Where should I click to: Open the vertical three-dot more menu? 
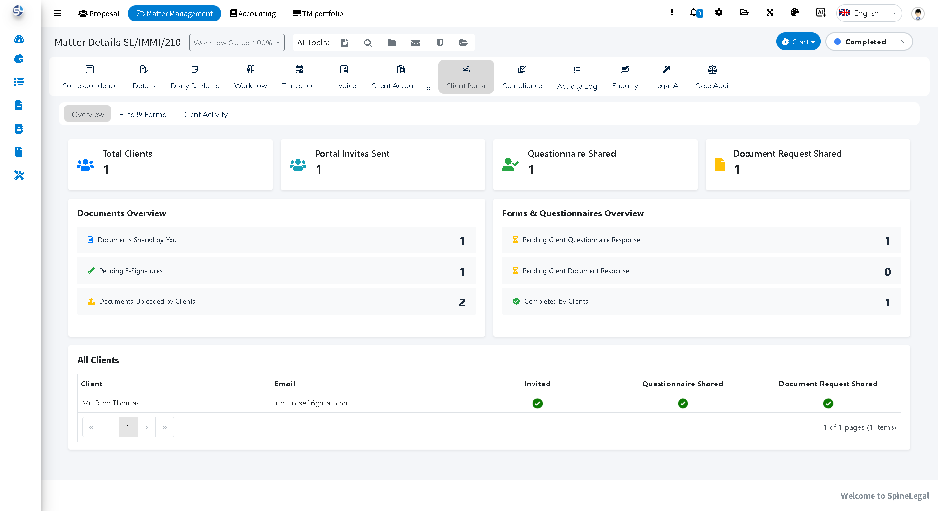(x=672, y=12)
